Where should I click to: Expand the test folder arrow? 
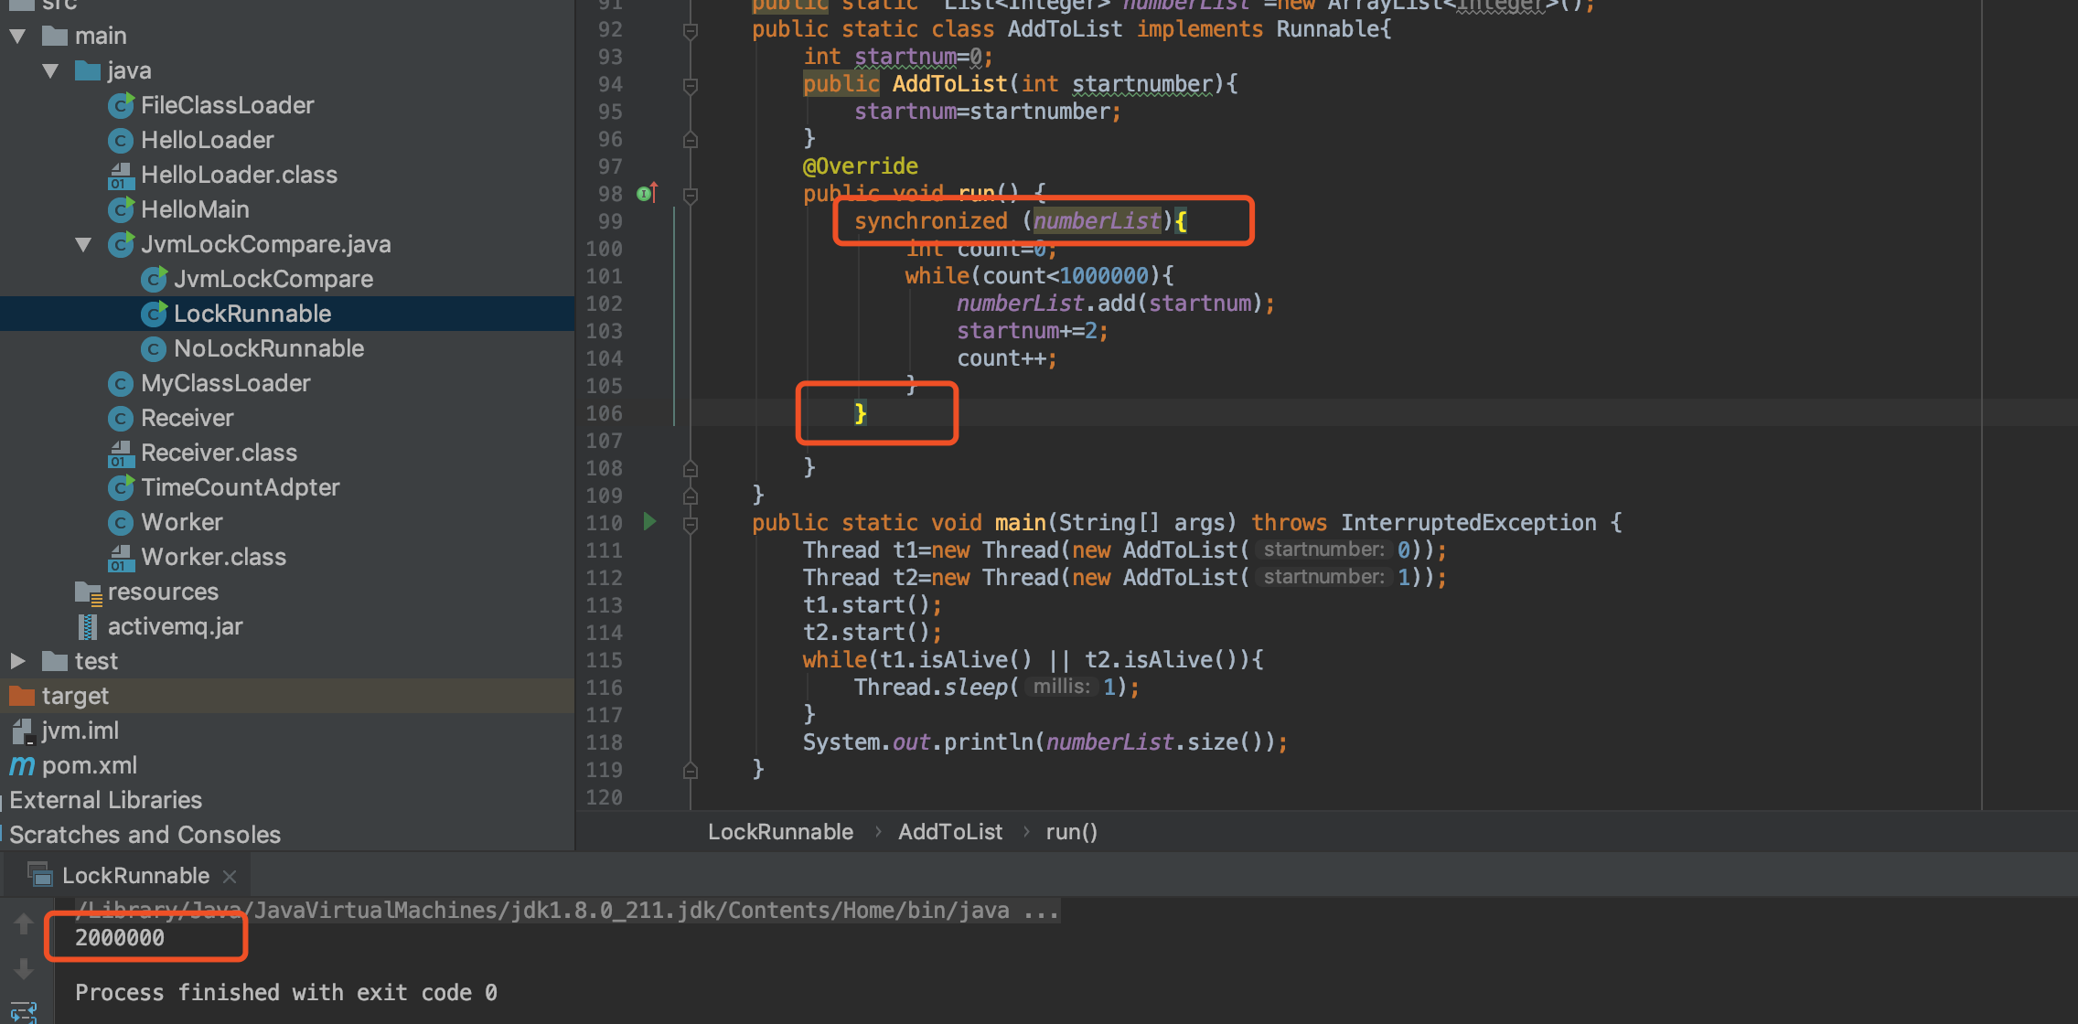click(17, 661)
